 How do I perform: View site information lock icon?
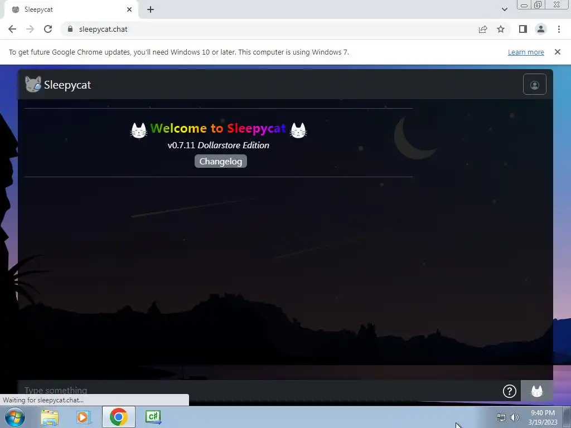point(70,29)
